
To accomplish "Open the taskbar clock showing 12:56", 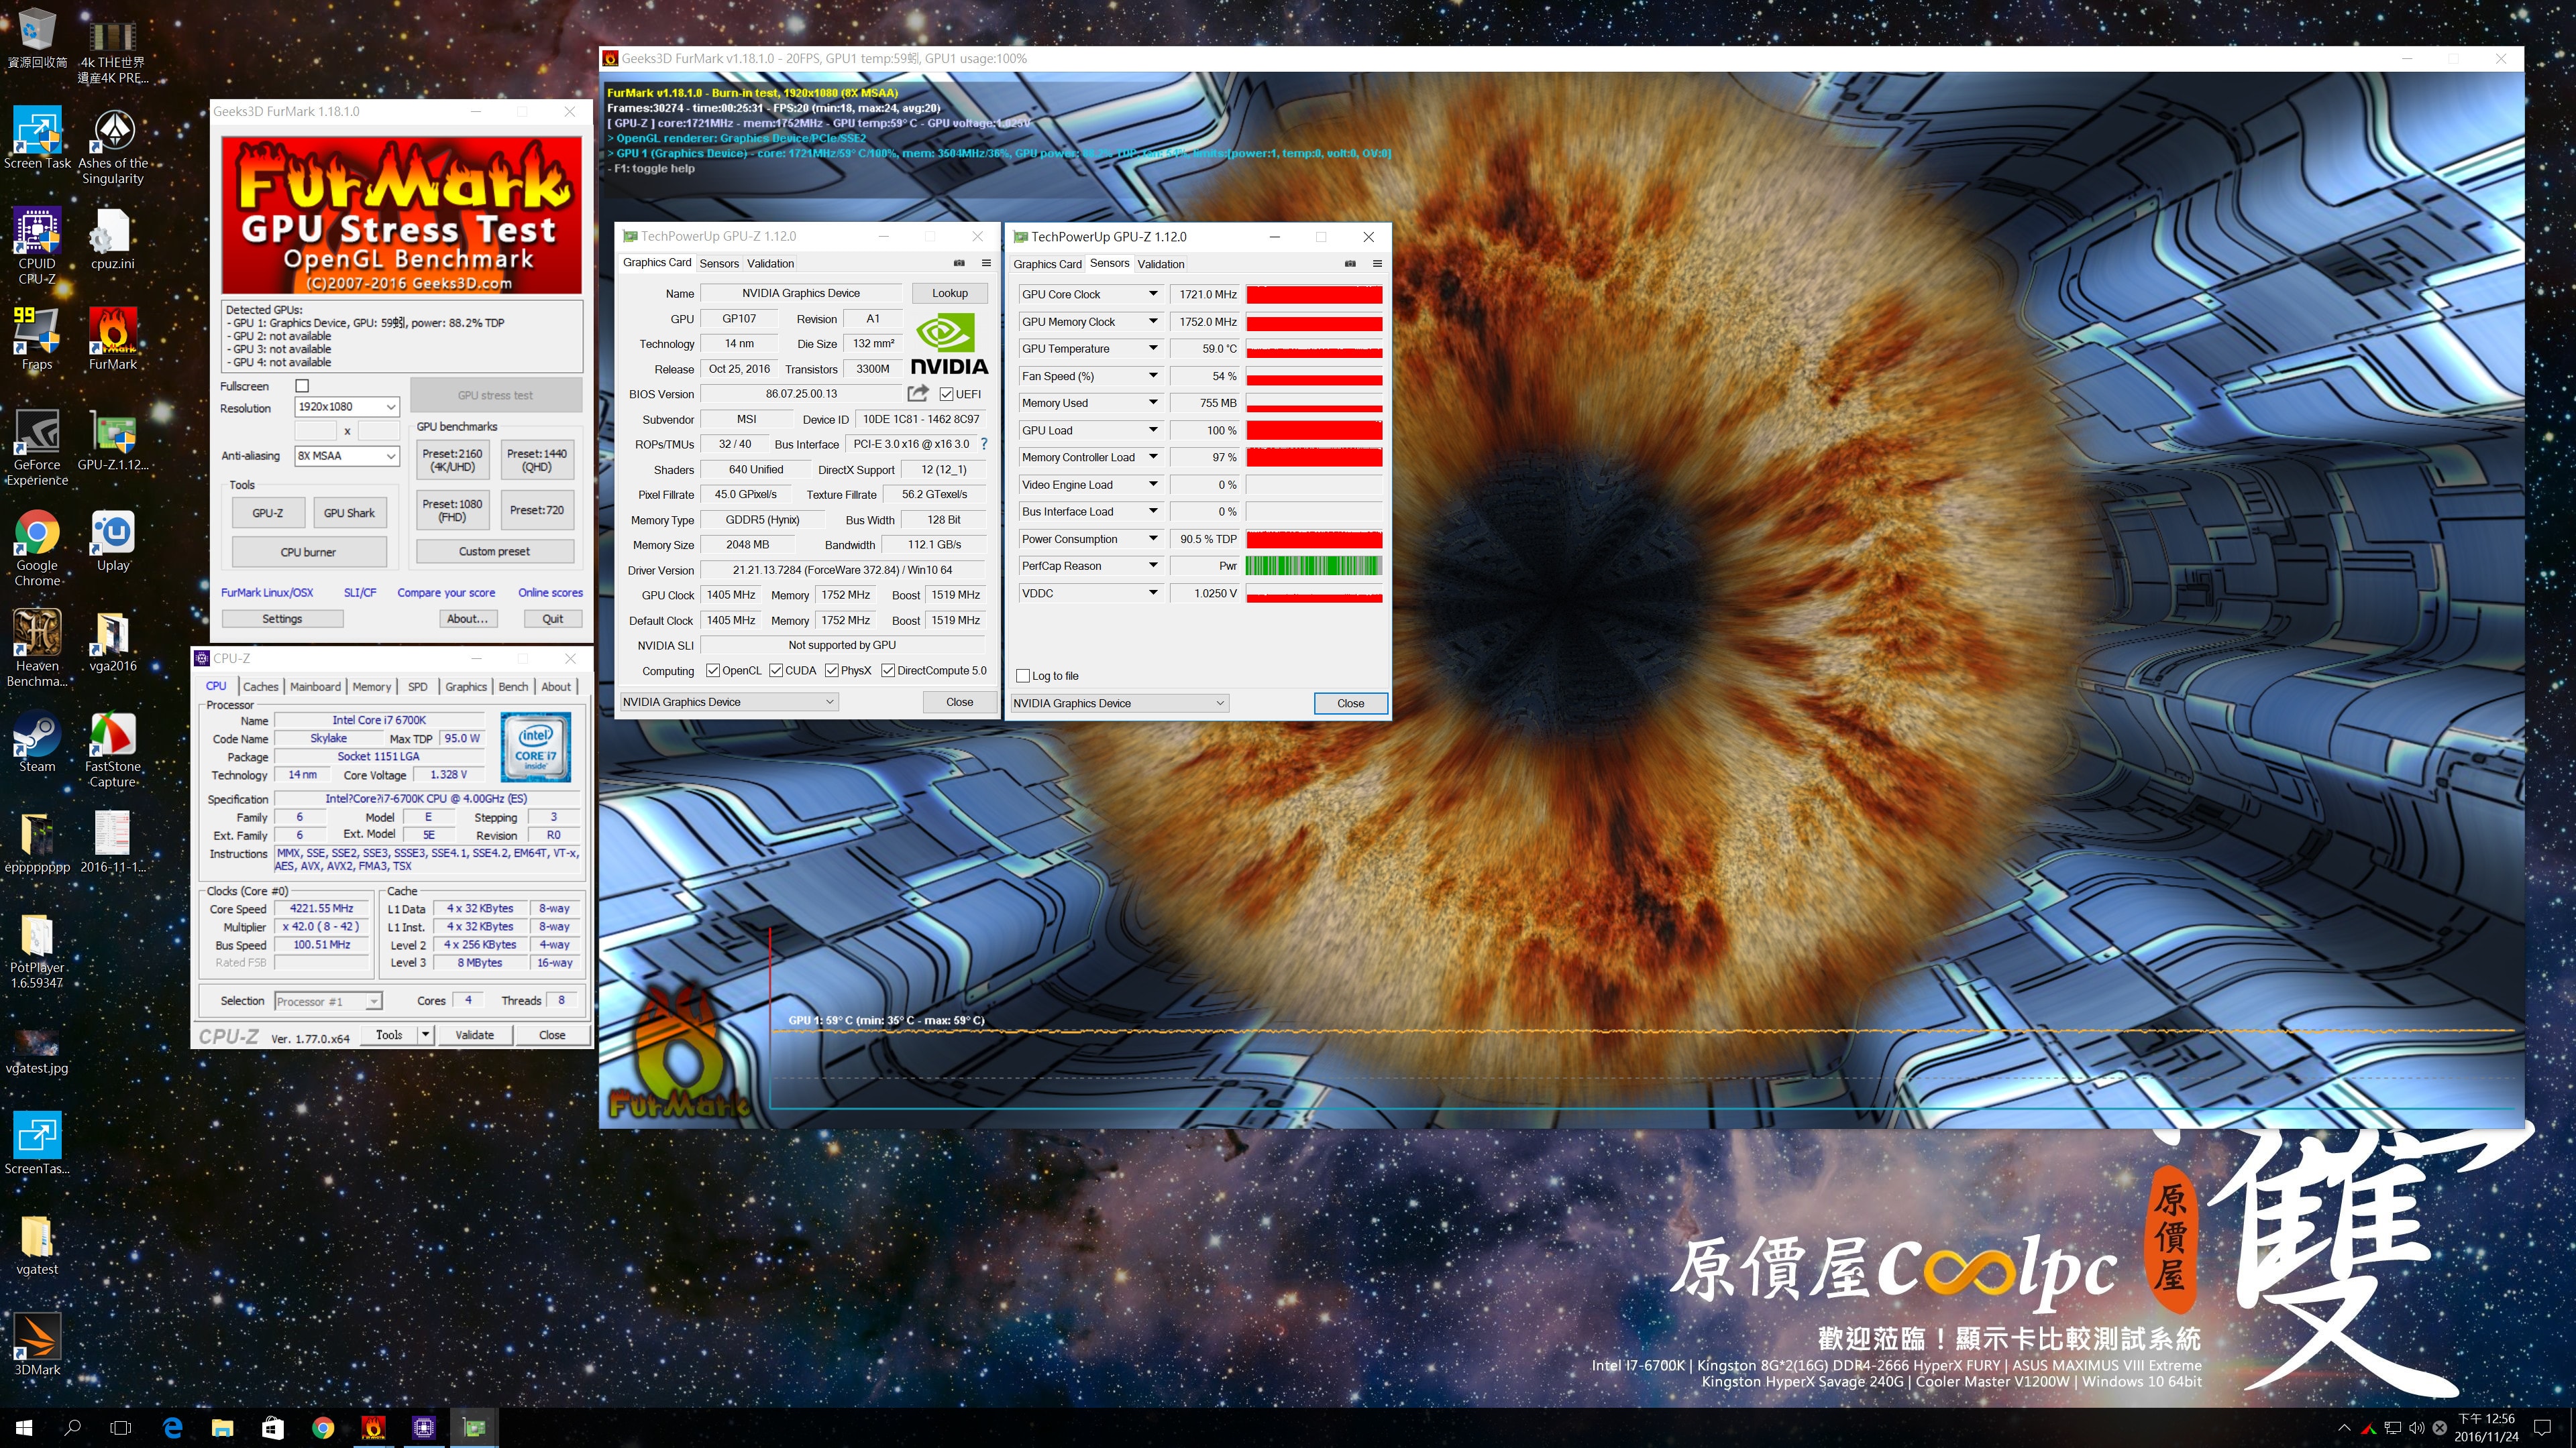I will (x=2486, y=1427).
